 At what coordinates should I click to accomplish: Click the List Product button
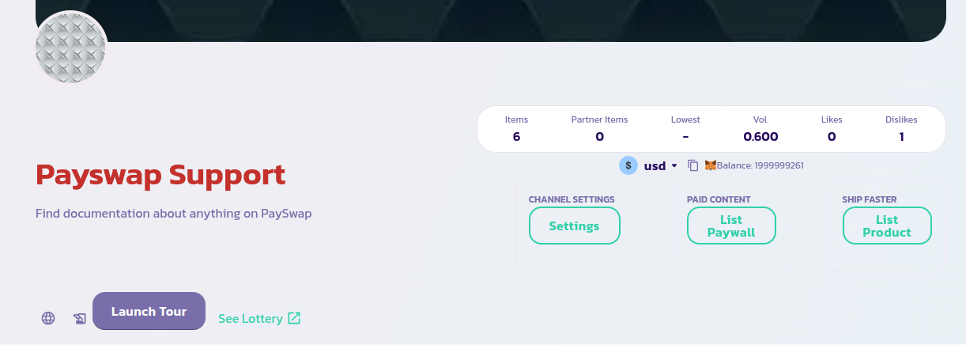point(887,226)
